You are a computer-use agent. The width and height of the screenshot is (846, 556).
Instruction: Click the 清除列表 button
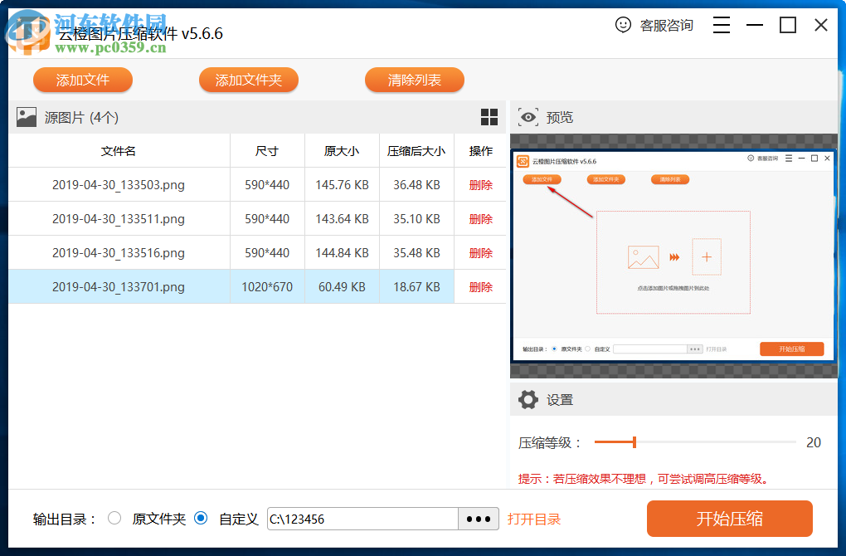tap(414, 80)
